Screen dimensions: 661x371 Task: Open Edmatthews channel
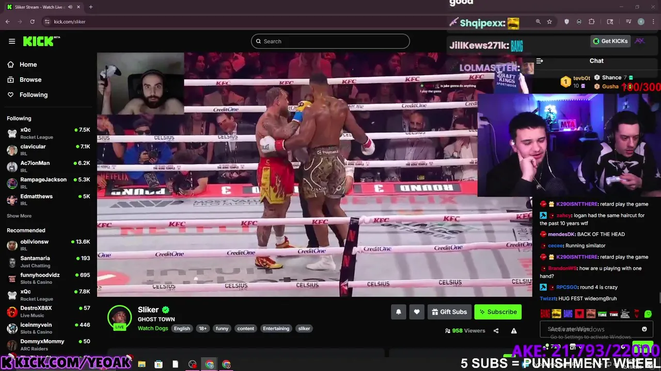coord(49,200)
